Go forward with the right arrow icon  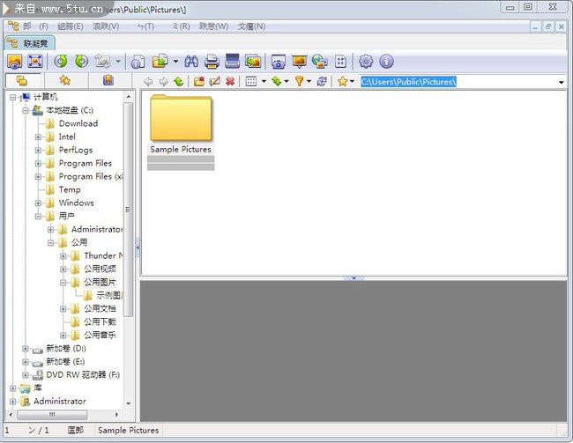coord(163,81)
